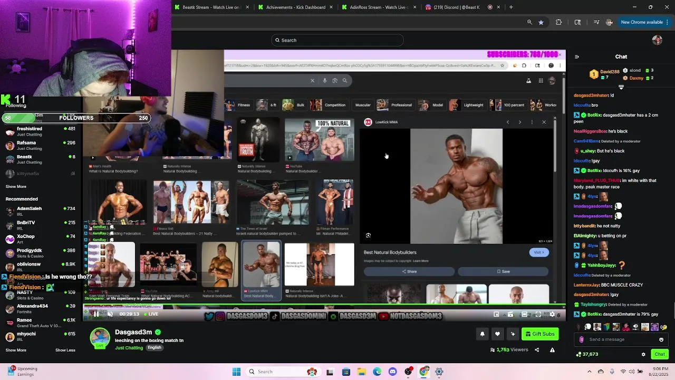Open oblivionsw recommended channel
This screenshot has width=675, height=380.
pyautogui.click(x=41, y=267)
